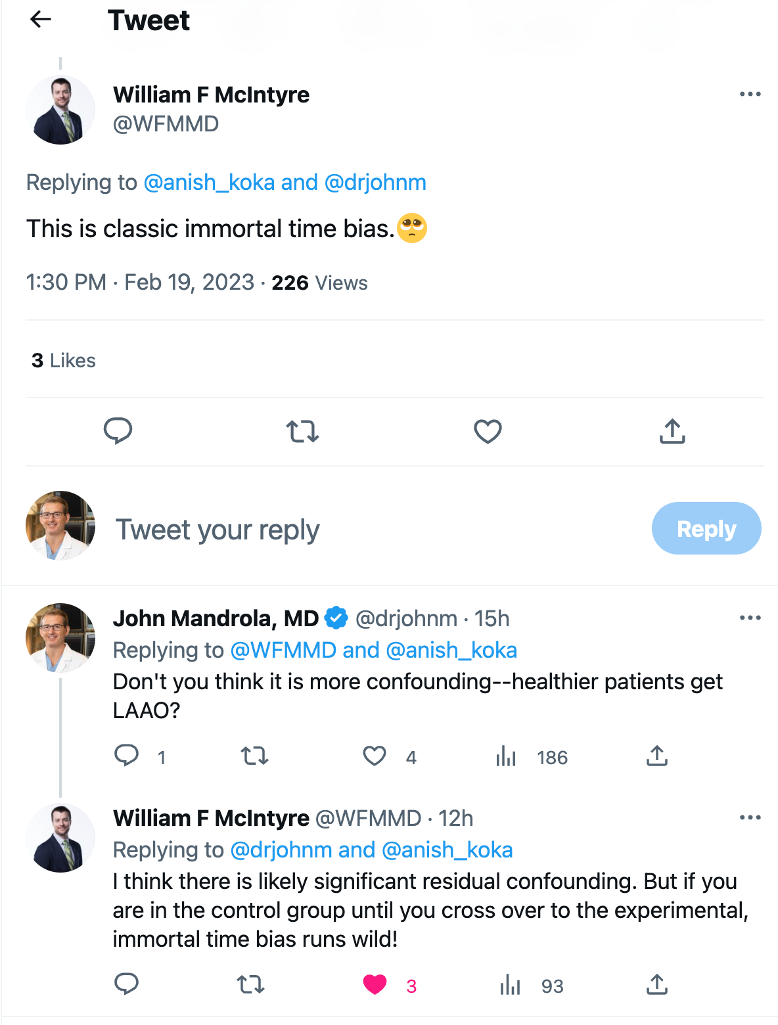Click the blue Reply button
Screen dimensions: 778x1025
pyautogui.click(x=706, y=528)
